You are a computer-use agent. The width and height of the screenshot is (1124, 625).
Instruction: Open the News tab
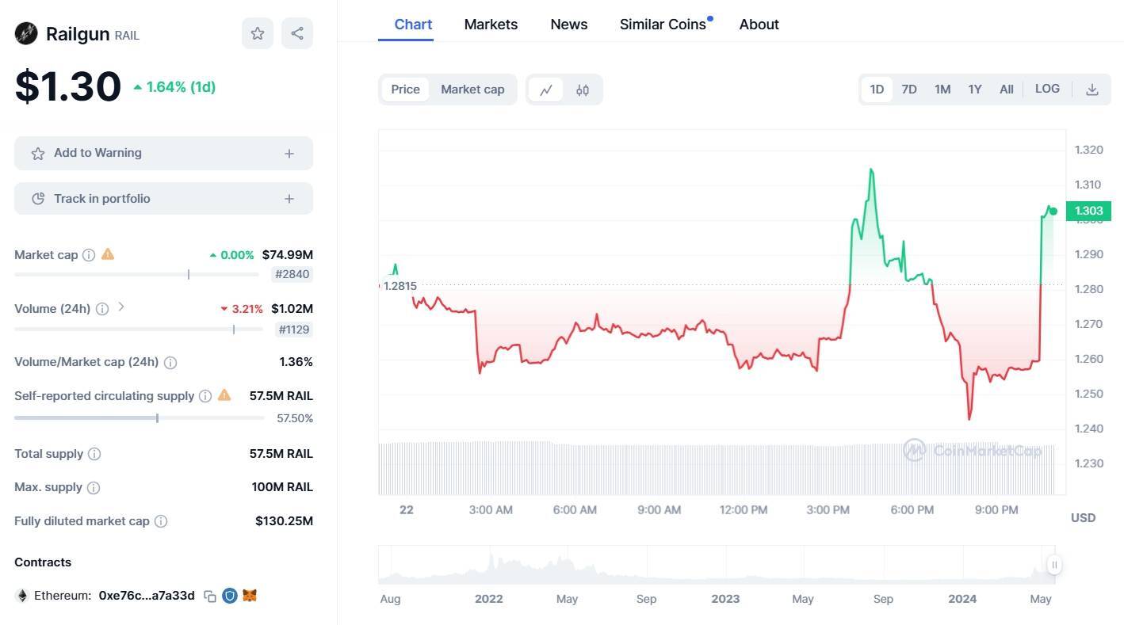click(x=569, y=25)
